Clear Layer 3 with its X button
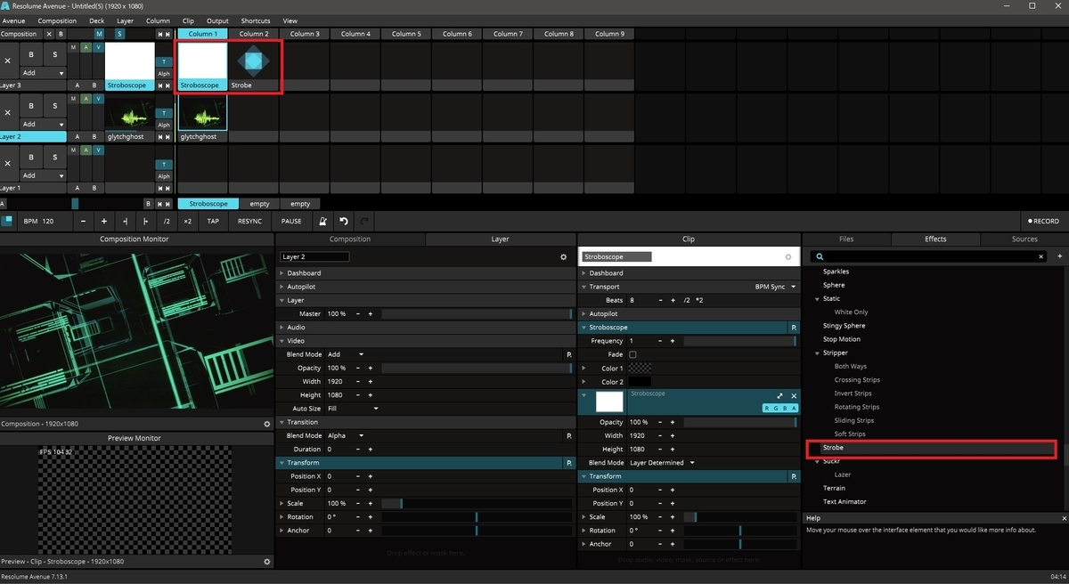 [x=8, y=61]
